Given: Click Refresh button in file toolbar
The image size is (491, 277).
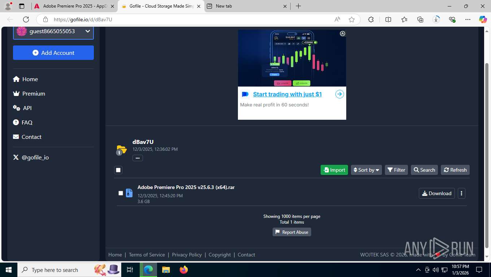Looking at the screenshot, I should (455, 170).
